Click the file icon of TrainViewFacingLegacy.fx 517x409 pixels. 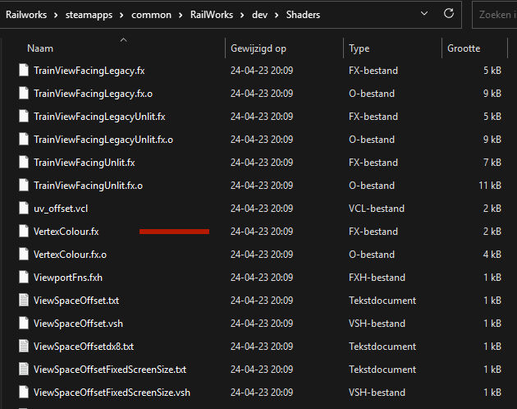[24, 71]
